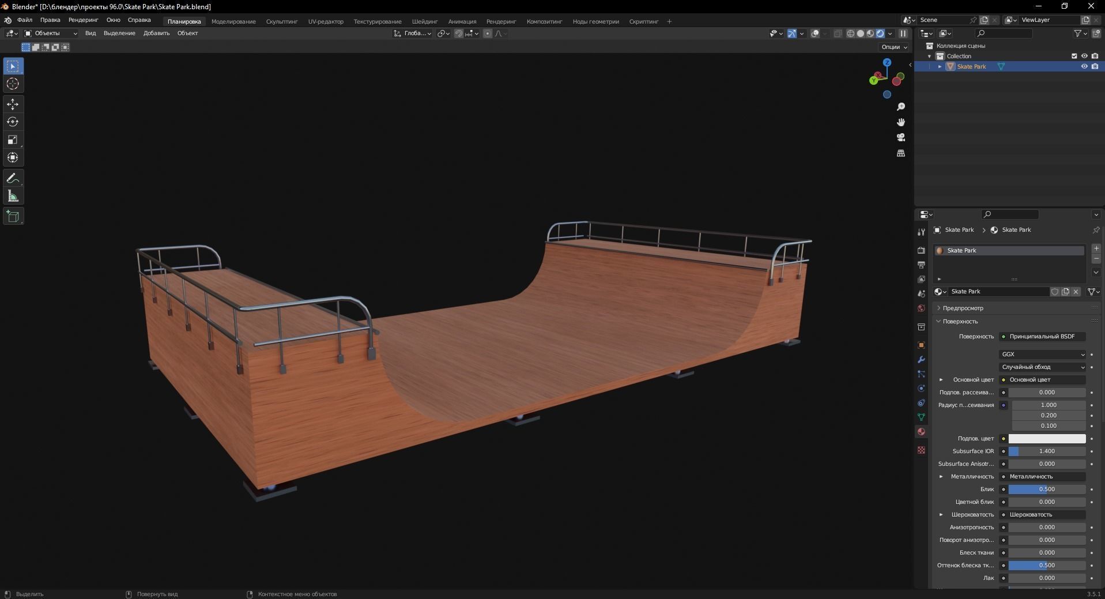Open the Render properties tab
This screenshot has width=1105, height=599.
921,251
